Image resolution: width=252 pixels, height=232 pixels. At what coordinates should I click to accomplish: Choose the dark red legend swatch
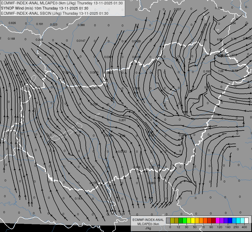[x=214, y=220]
